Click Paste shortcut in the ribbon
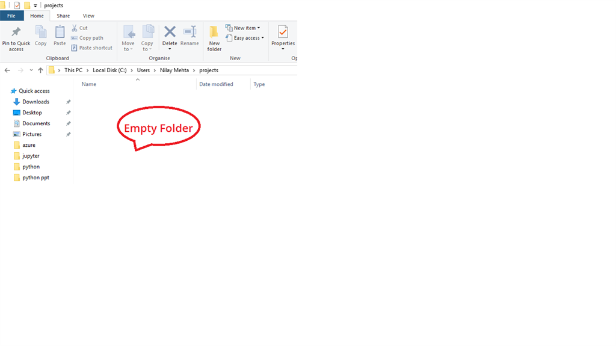This screenshot has height=346, width=616. coord(91,48)
